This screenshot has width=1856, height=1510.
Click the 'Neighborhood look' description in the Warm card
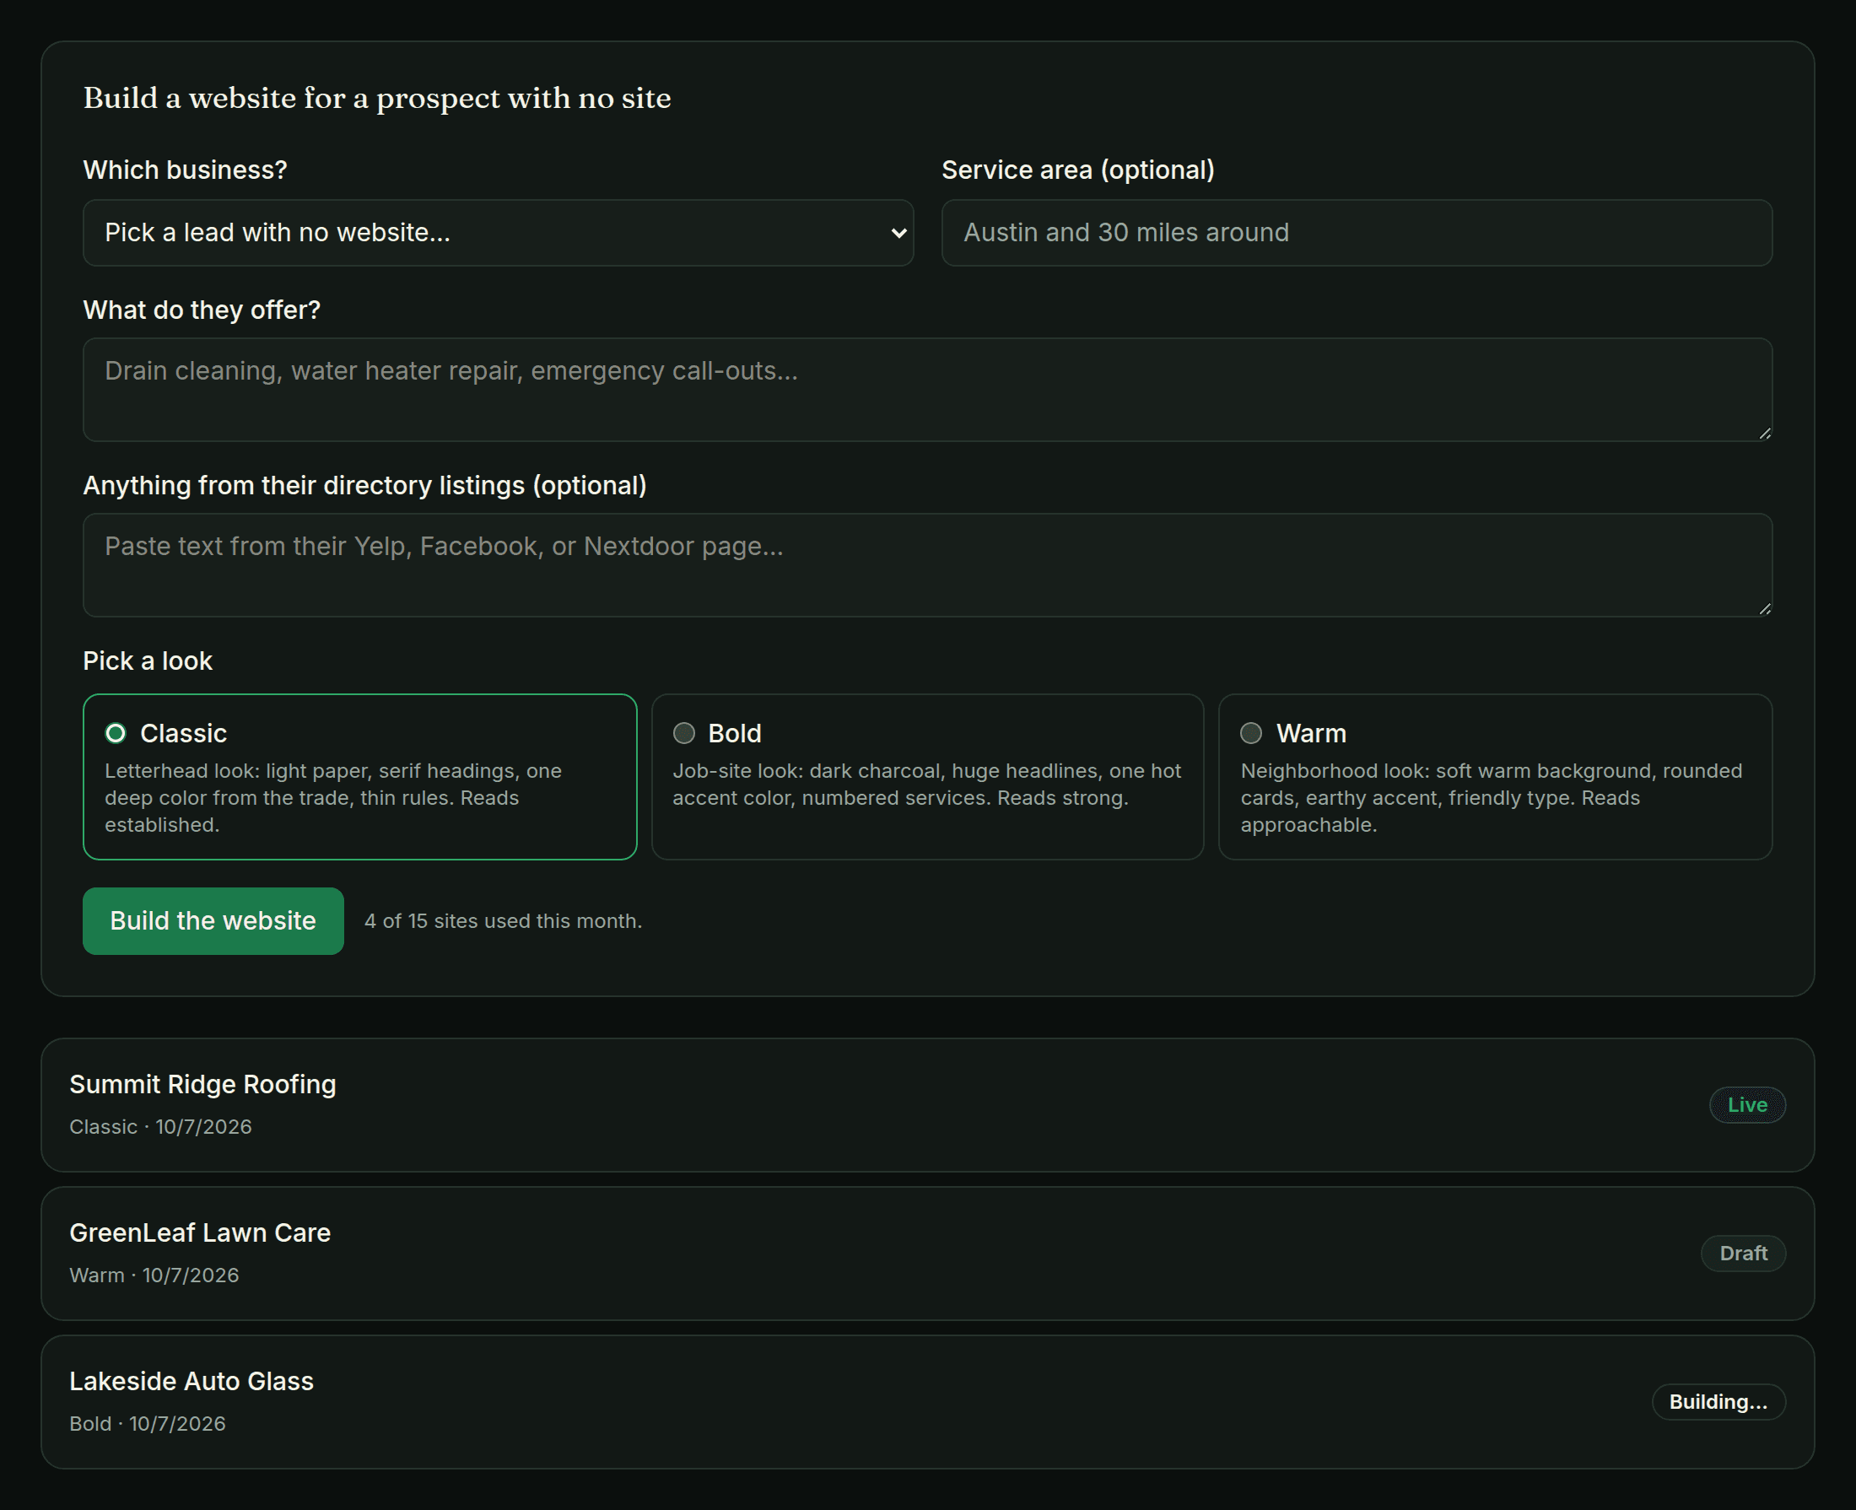point(1491,798)
